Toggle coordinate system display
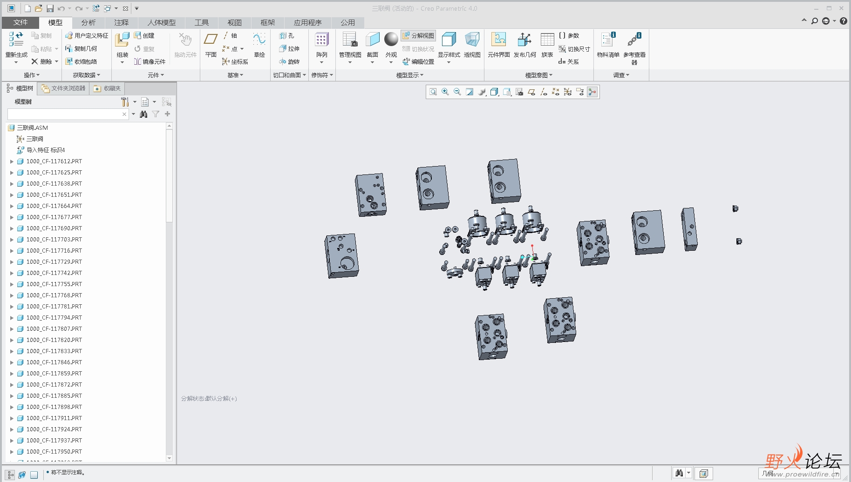Screen dimensions: 851x482 (567, 92)
